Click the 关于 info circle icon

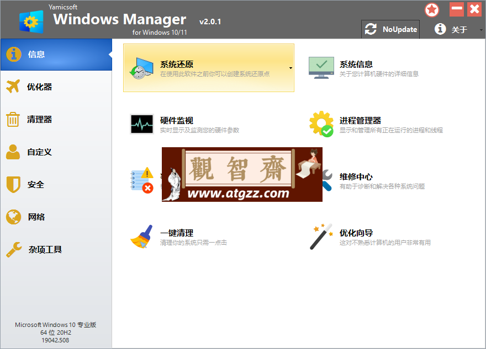pos(440,29)
